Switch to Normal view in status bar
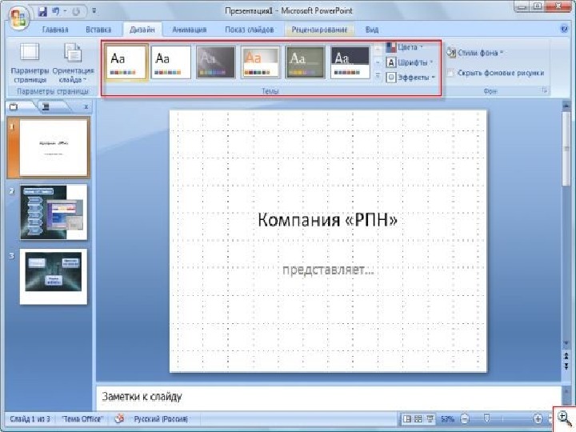 click(x=407, y=418)
